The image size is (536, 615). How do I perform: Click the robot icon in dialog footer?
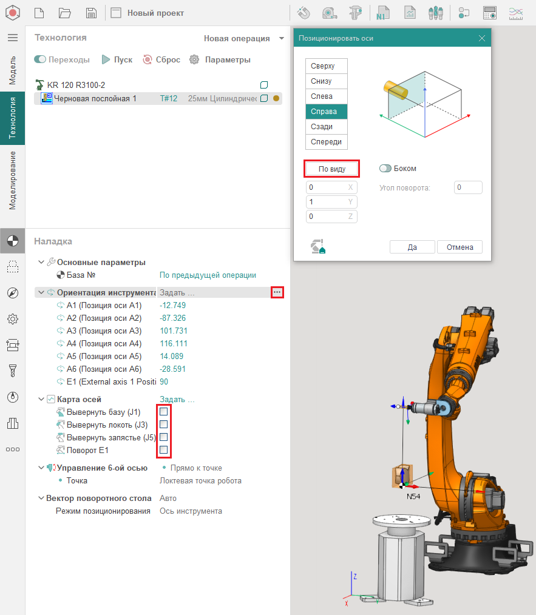[x=318, y=246]
